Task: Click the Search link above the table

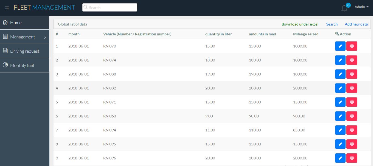Action: (332, 24)
